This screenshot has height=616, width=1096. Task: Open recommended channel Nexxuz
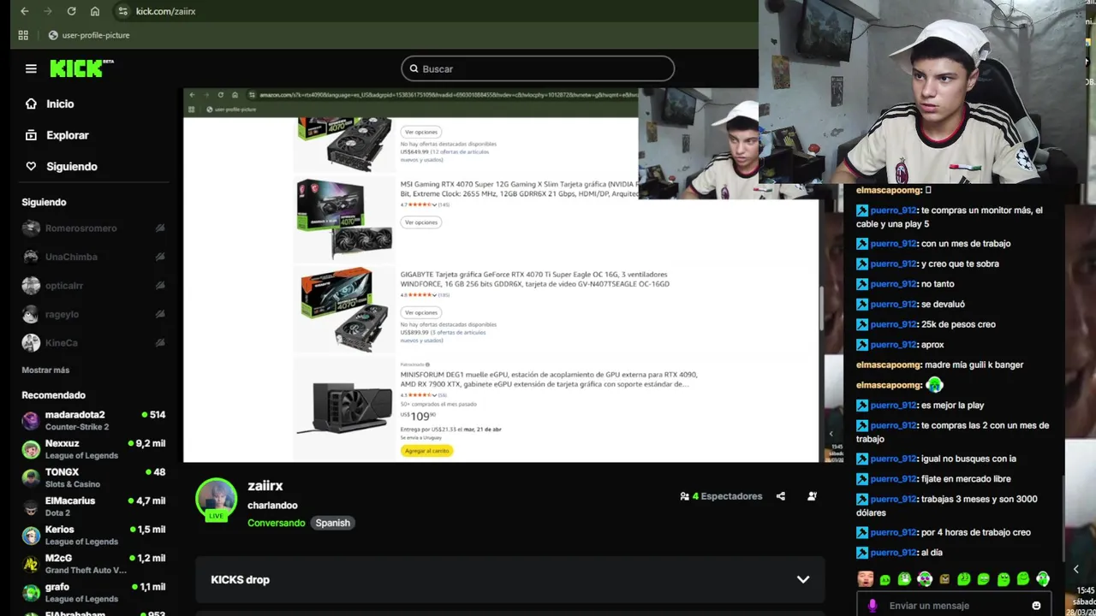pos(93,449)
